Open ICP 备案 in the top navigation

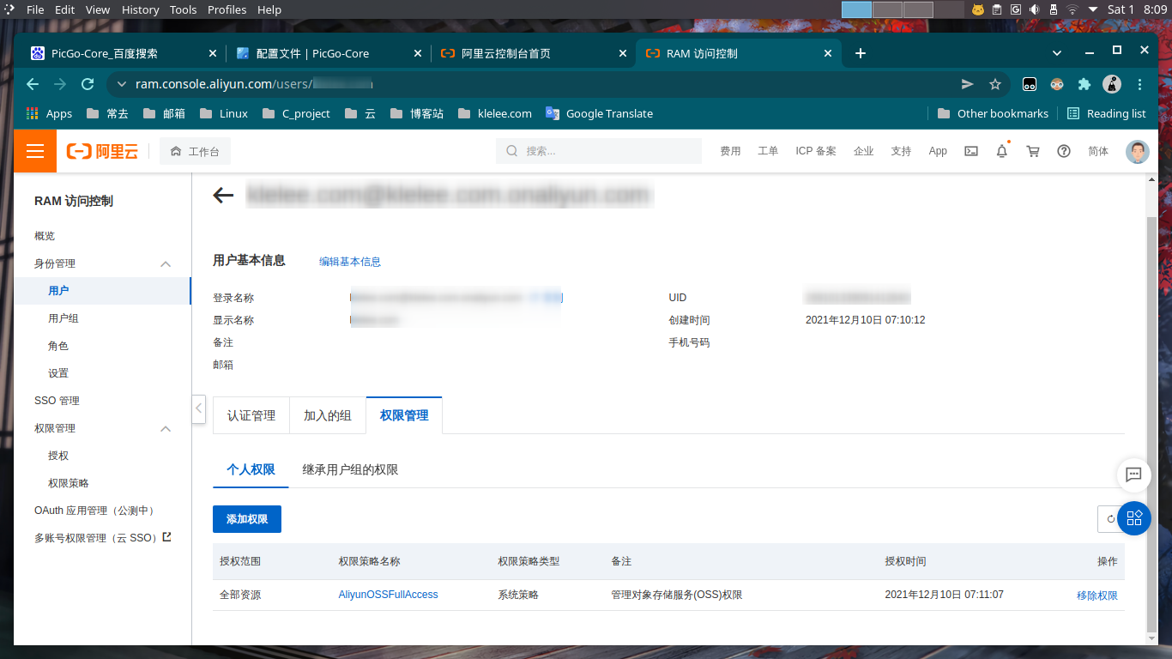click(816, 151)
